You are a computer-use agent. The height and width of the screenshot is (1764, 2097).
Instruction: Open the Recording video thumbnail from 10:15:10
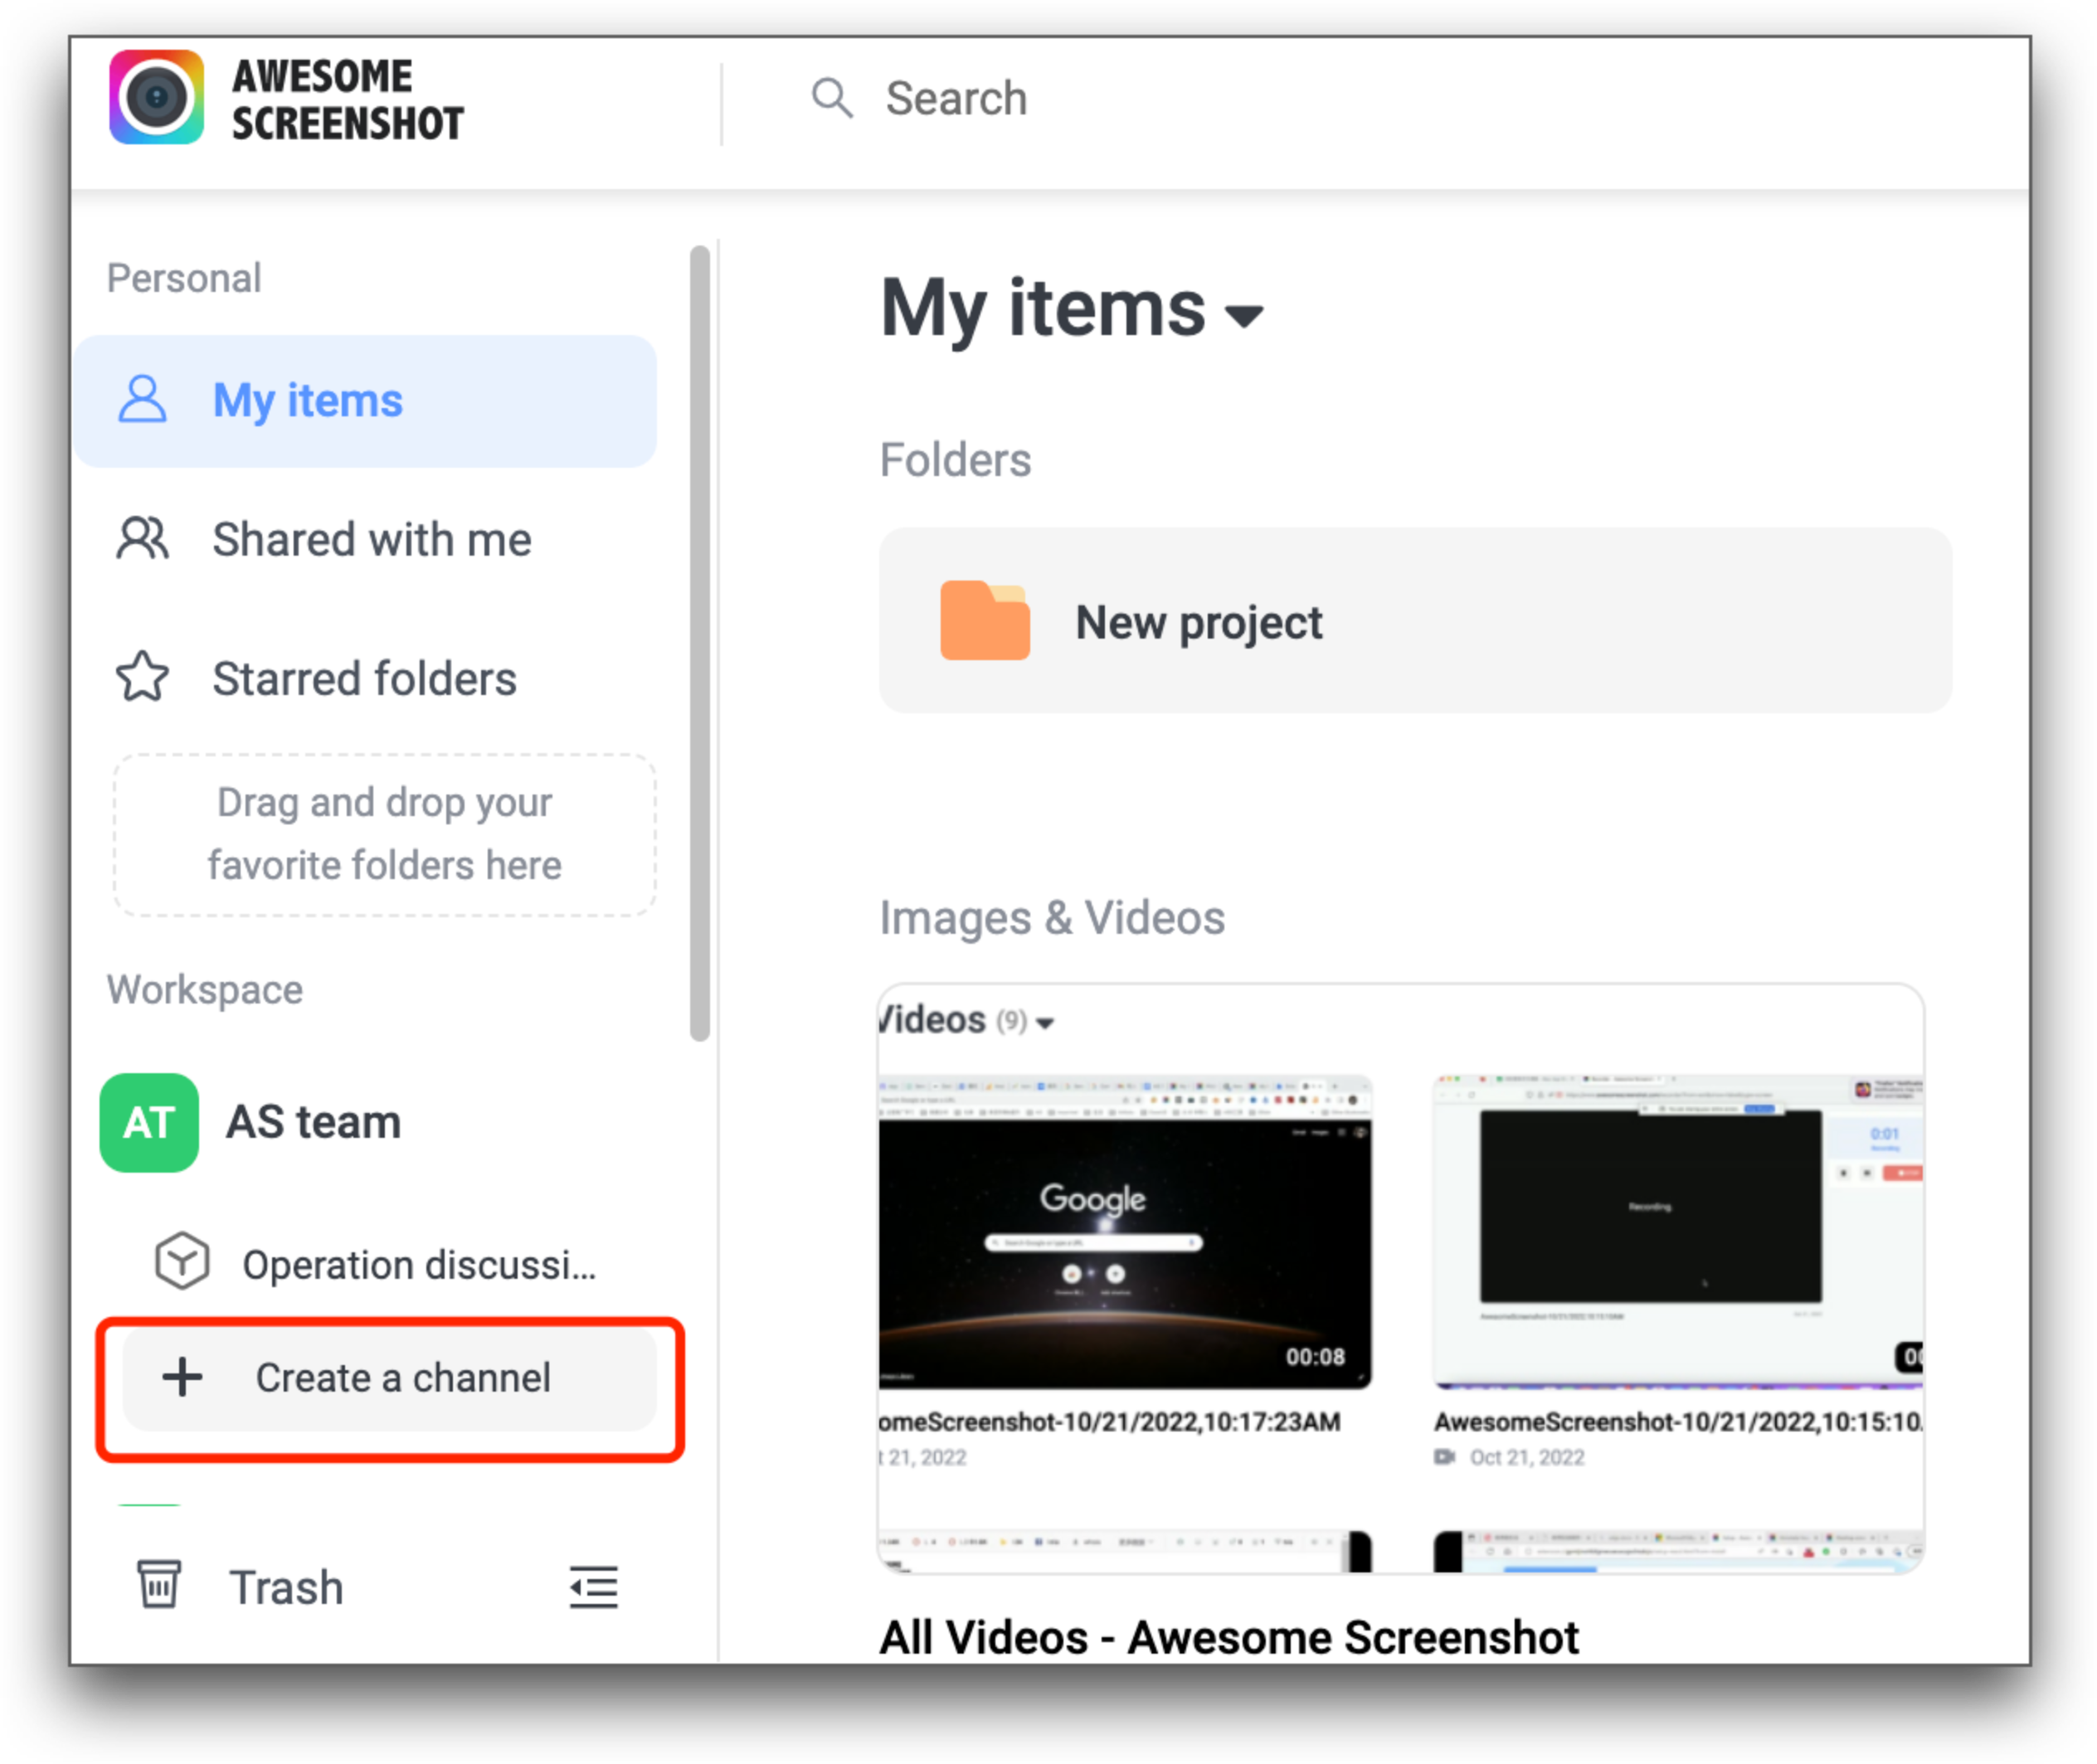pyautogui.click(x=1678, y=1233)
